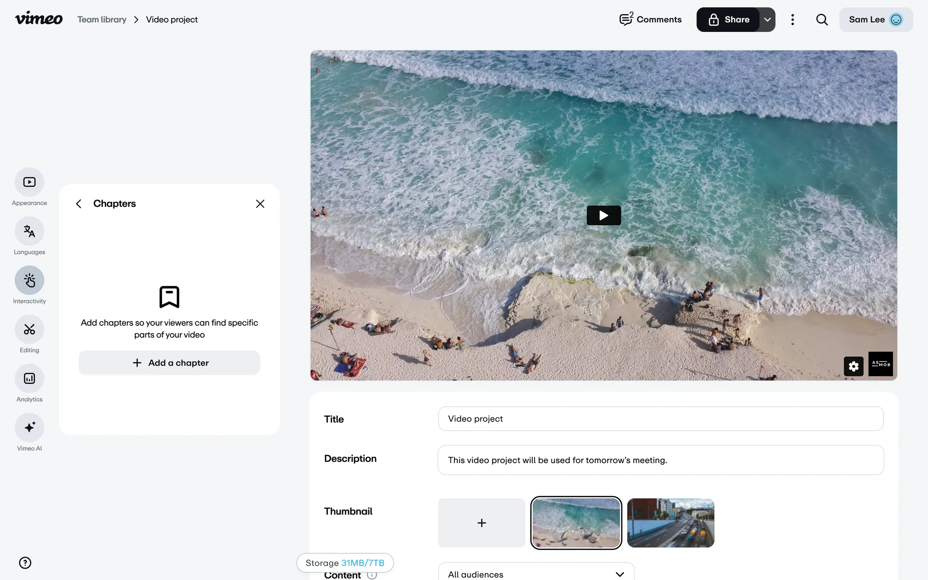
Task: Open the Sam Lee account menu
Action: 875,20
